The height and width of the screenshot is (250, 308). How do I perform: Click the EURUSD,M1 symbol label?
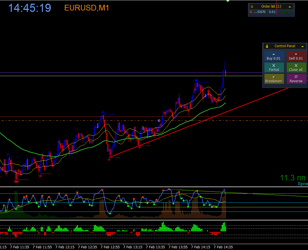click(x=87, y=8)
